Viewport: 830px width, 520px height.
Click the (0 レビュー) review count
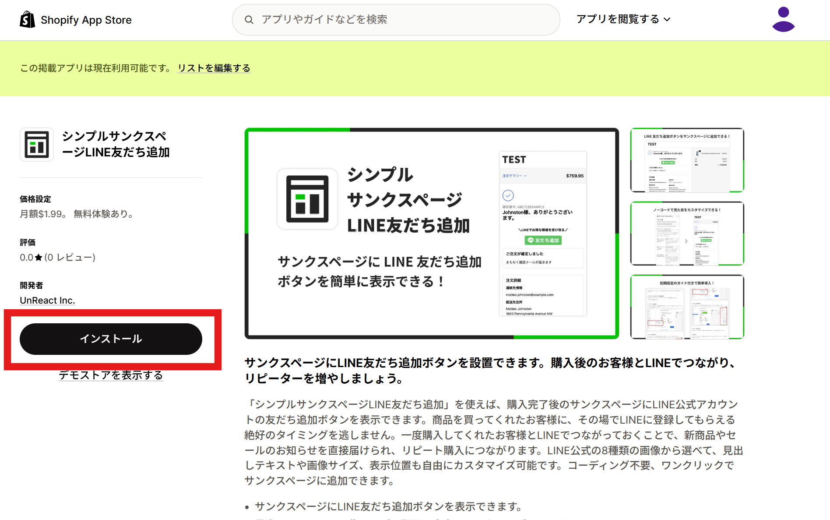(70, 257)
